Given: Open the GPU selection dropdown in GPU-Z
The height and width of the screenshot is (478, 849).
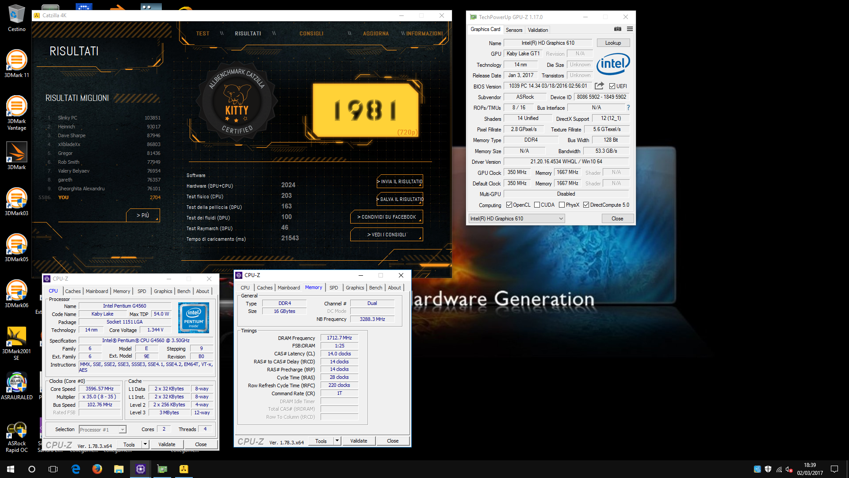Looking at the screenshot, I should pyautogui.click(x=516, y=219).
